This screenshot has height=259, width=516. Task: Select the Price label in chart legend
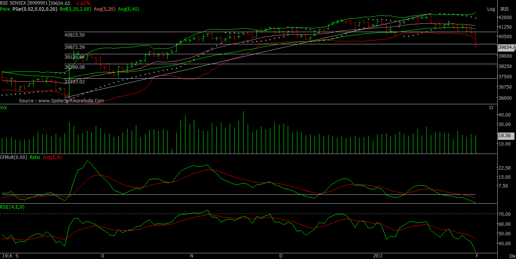pyautogui.click(x=5, y=9)
